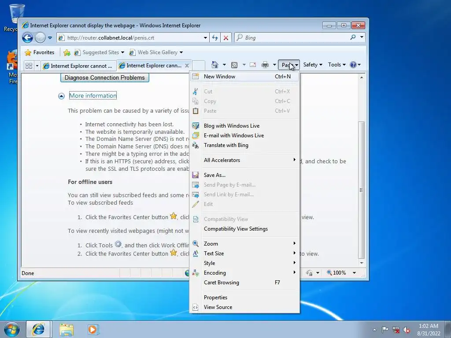Click the Protected Mode status icon
Screen dimensions: 451x338
pyautogui.click(x=310, y=273)
